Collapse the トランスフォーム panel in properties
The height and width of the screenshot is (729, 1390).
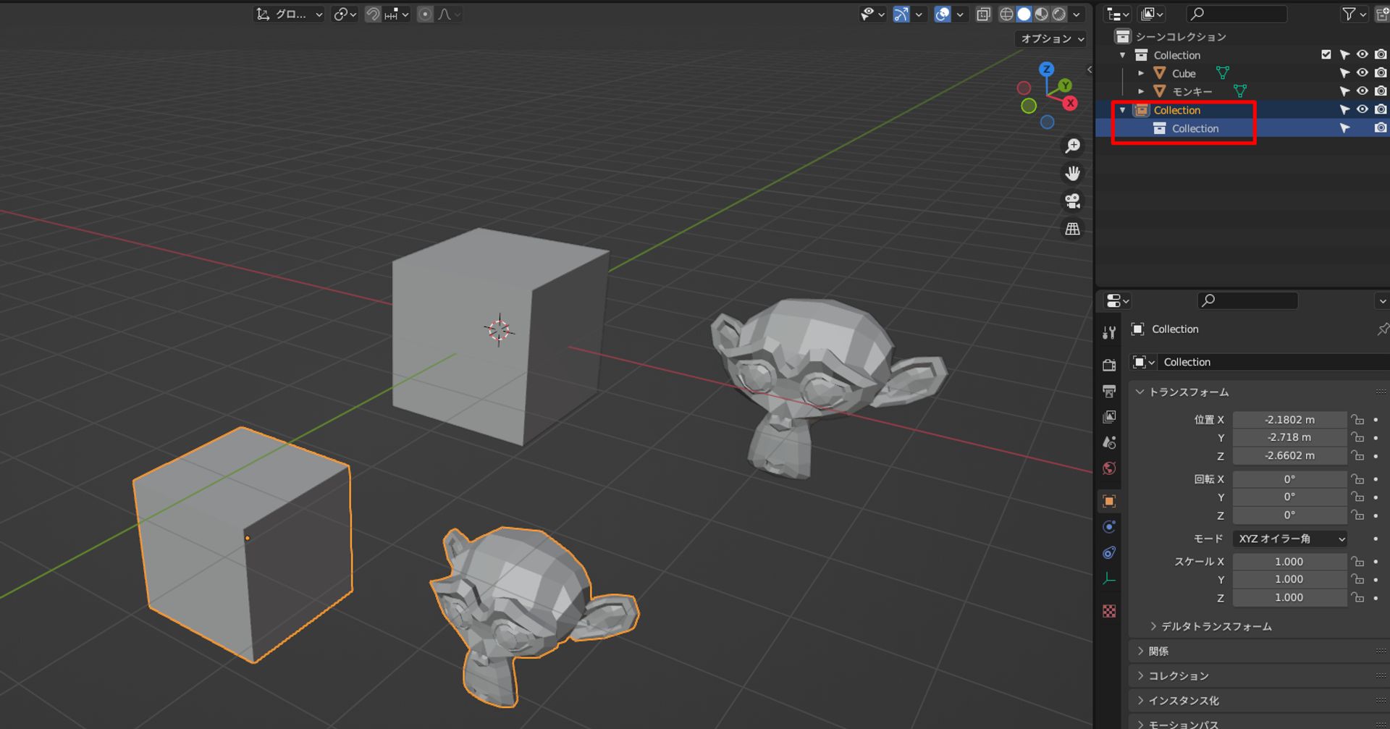click(1187, 392)
